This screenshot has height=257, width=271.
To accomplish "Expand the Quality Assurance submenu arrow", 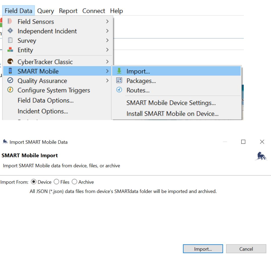I will pyautogui.click(x=108, y=81).
